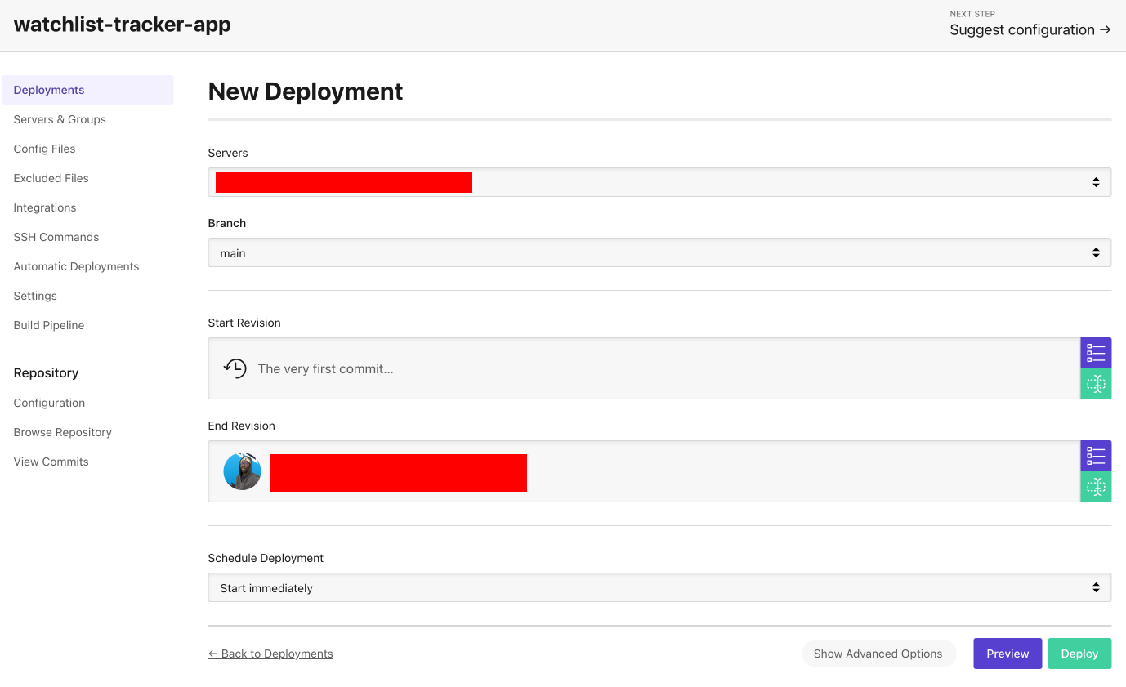Open the commit list picker for Start Revision
The height and width of the screenshot is (687, 1126).
[x=1096, y=352]
